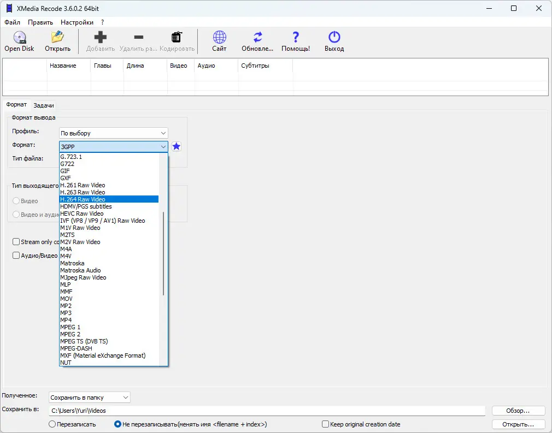Toggle the Аудио/Видео checkbox
552x433 pixels.
click(x=16, y=256)
